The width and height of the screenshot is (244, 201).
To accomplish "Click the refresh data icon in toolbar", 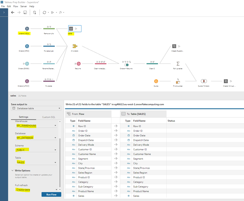I will (x=44, y=13).
